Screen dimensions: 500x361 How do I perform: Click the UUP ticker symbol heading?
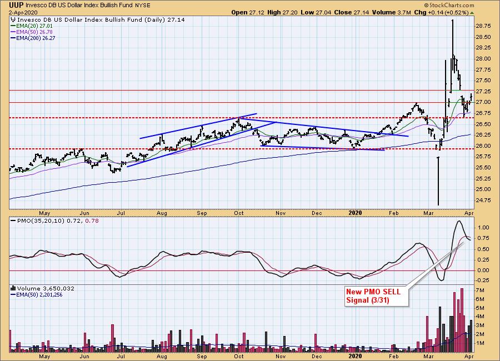coord(16,5)
